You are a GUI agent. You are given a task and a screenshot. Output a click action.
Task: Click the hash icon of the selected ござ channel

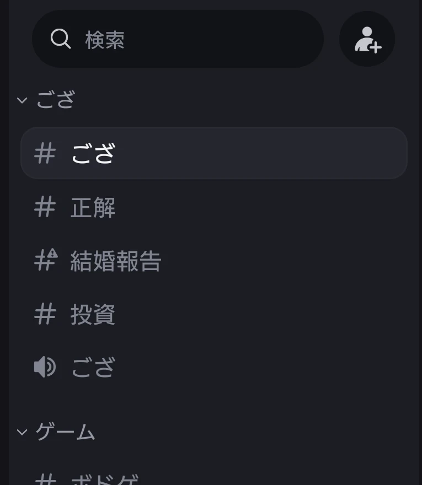pos(45,153)
